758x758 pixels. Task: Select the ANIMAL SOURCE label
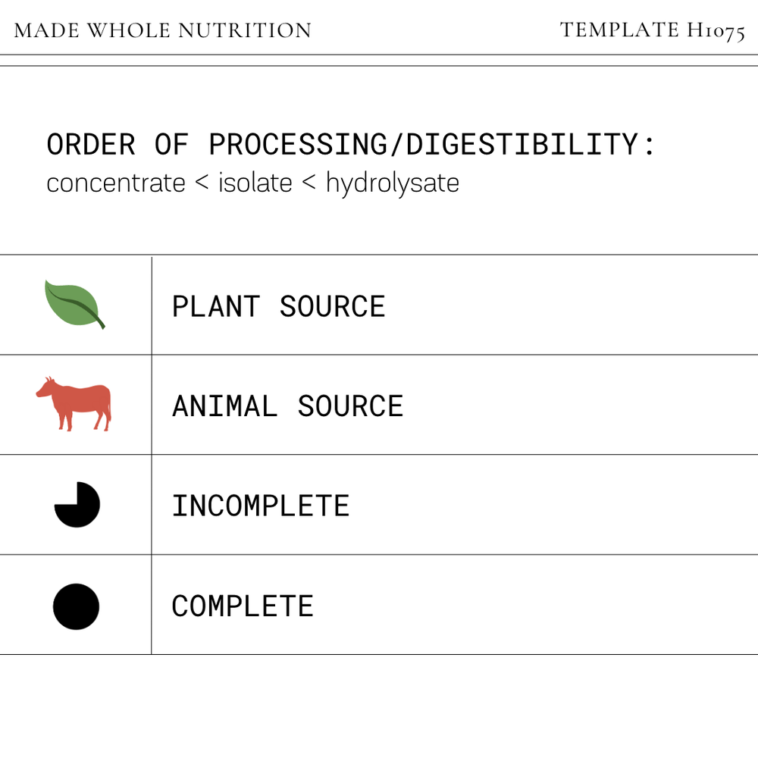pos(287,406)
